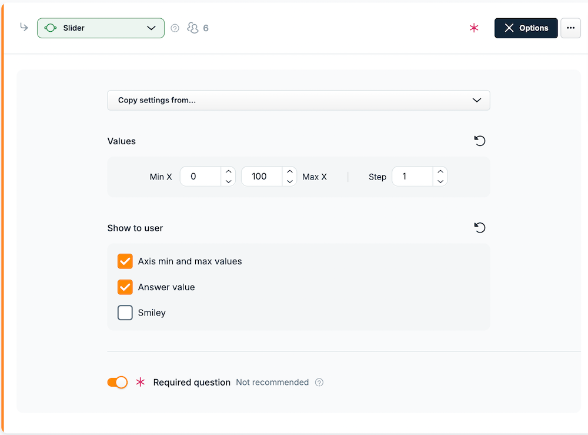Uncheck Axis min and max values
This screenshot has width=588, height=435.
click(125, 261)
